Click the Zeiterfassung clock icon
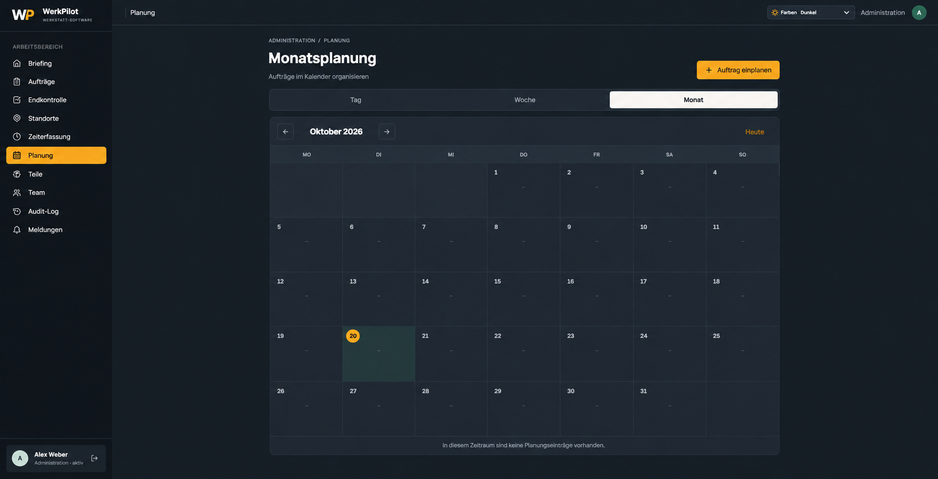The height and width of the screenshot is (479, 938). click(x=17, y=137)
